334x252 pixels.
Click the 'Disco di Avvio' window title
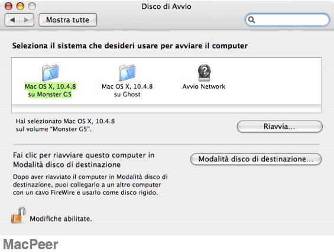tap(166, 7)
